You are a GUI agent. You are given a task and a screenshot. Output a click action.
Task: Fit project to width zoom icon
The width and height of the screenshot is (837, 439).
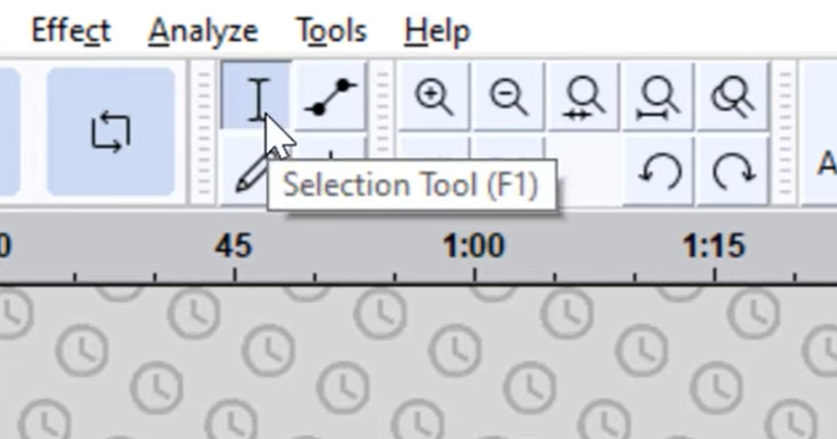pyautogui.click(x=658, y=96)
